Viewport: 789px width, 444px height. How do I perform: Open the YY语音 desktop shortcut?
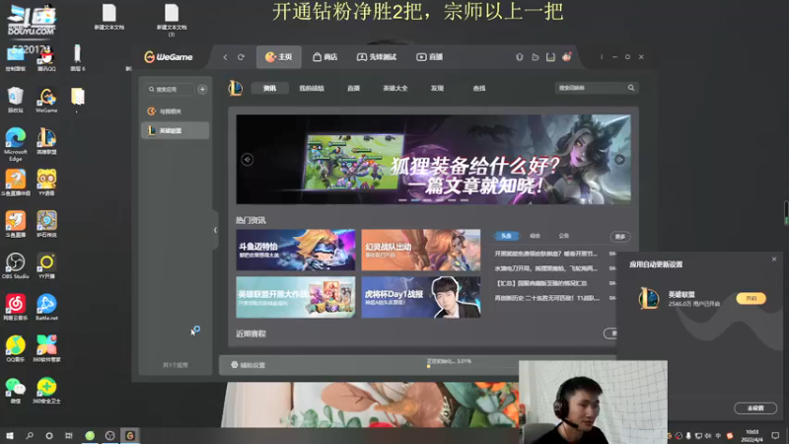pyautogui.click(x=46, y=183)
